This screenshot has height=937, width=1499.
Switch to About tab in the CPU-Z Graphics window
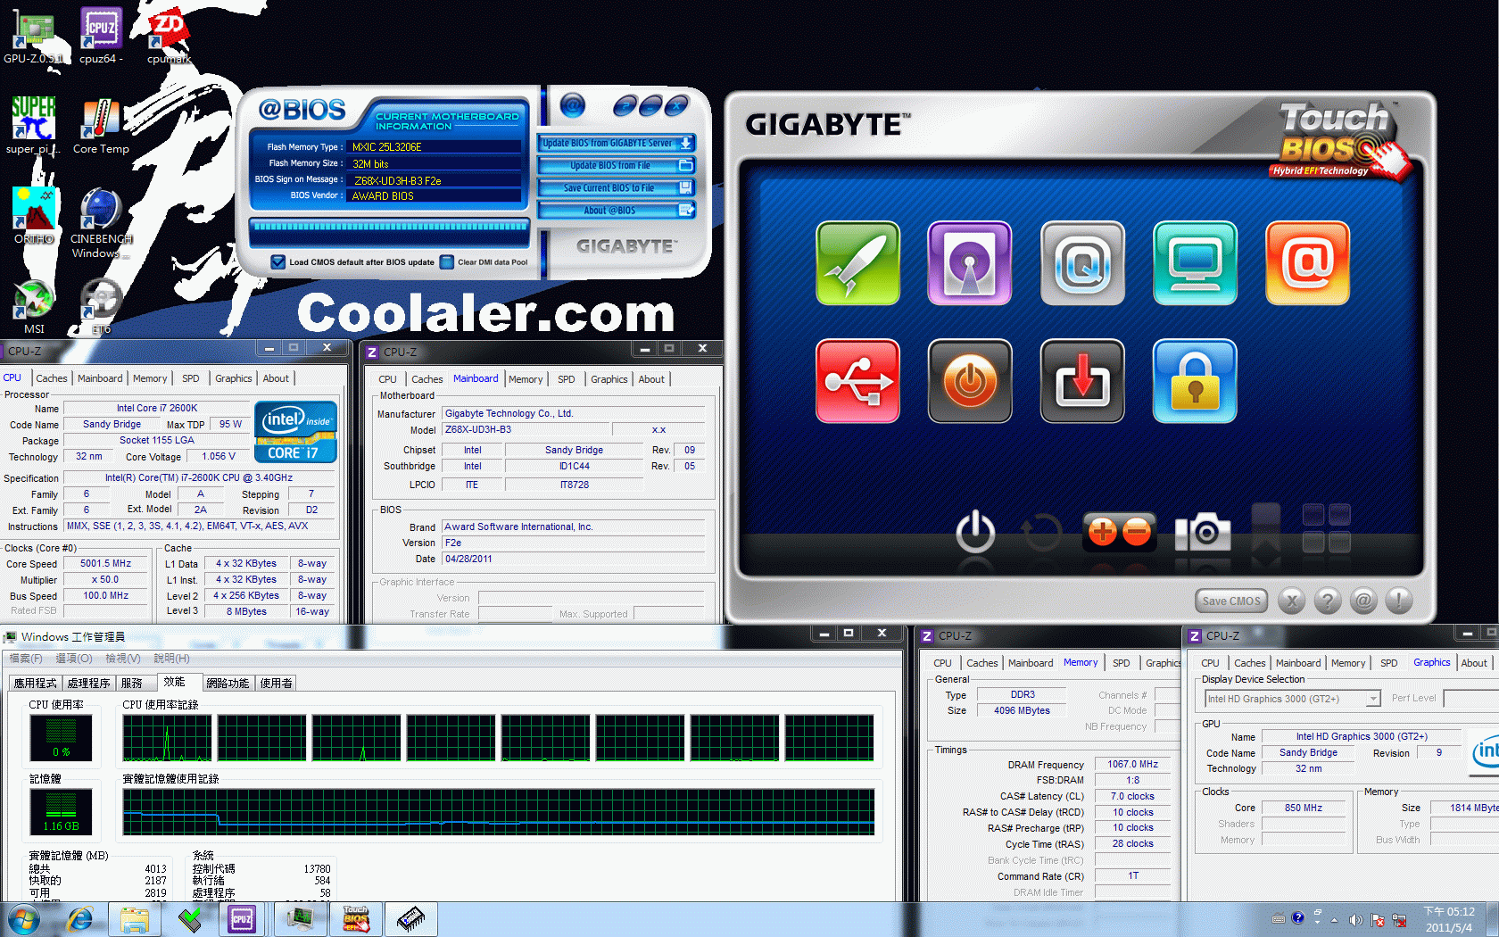(1474, 663)
